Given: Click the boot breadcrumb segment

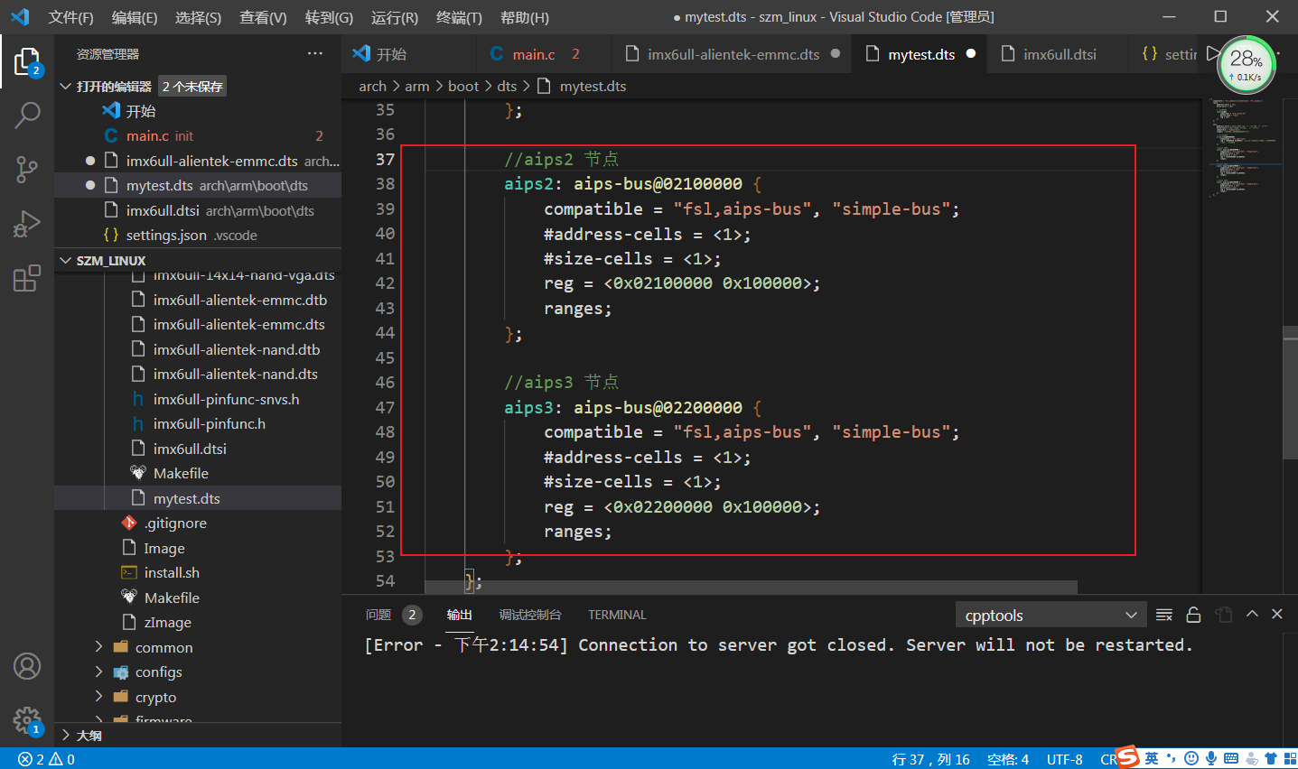Looking at the screenshot, I should tap(463, 86).
